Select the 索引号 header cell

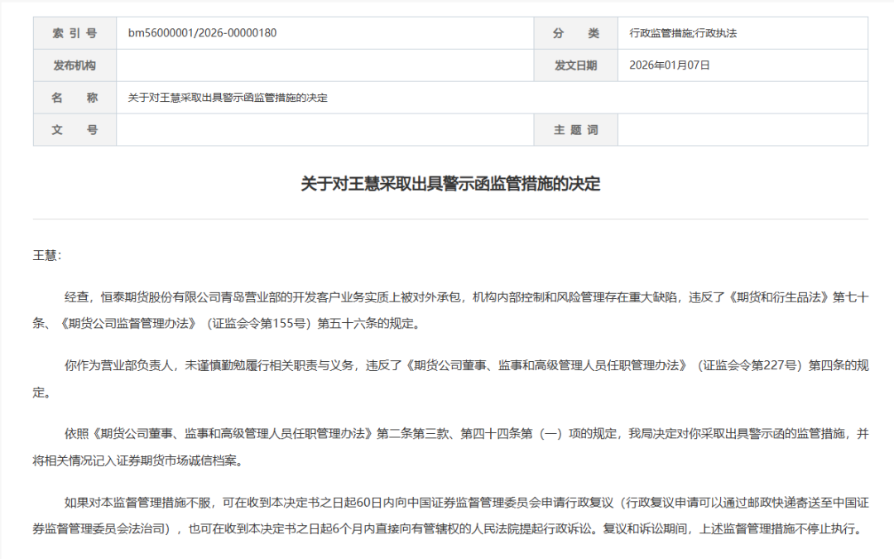coord(74,33)
